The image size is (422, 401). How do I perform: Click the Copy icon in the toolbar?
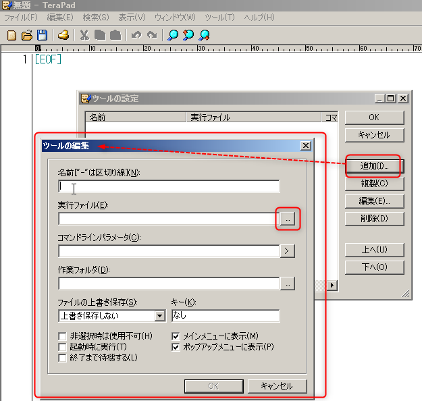pos(100,35)
